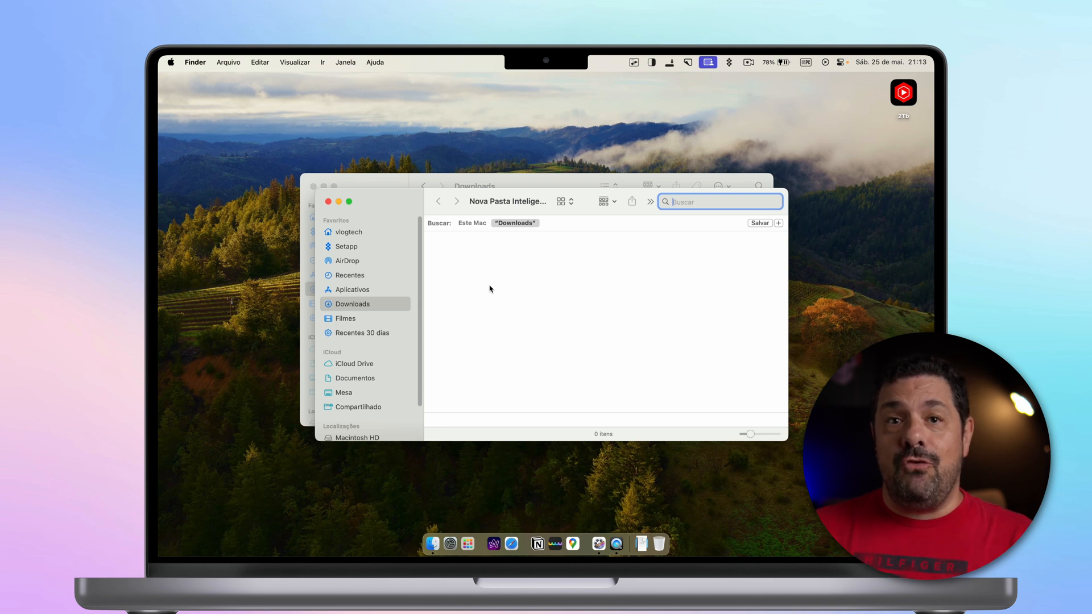Open the Arquivo menu in menu bar

point(228,62)
